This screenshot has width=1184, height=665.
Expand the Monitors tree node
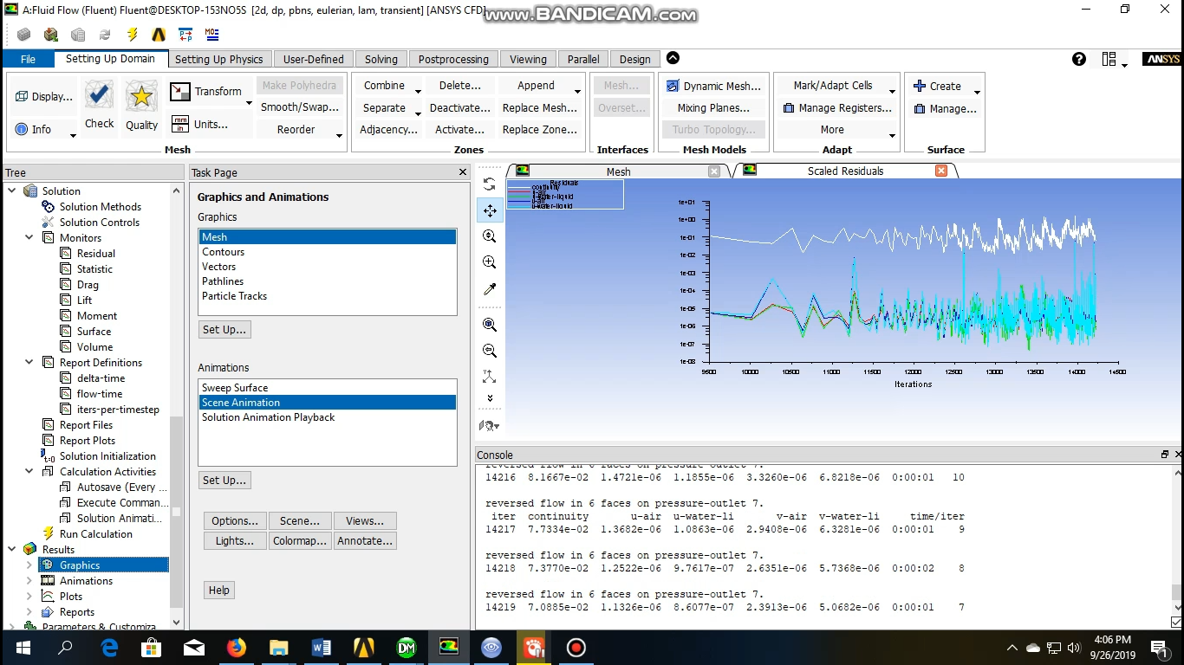coord(29,237)
